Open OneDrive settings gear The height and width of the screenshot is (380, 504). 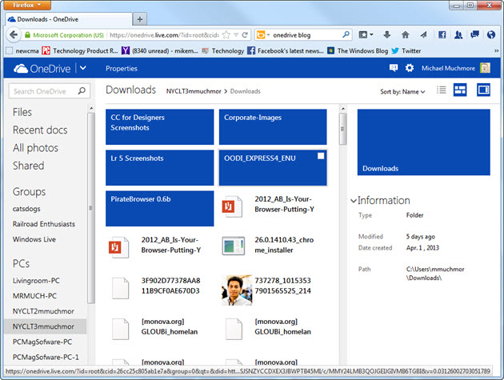pos(409,68)
